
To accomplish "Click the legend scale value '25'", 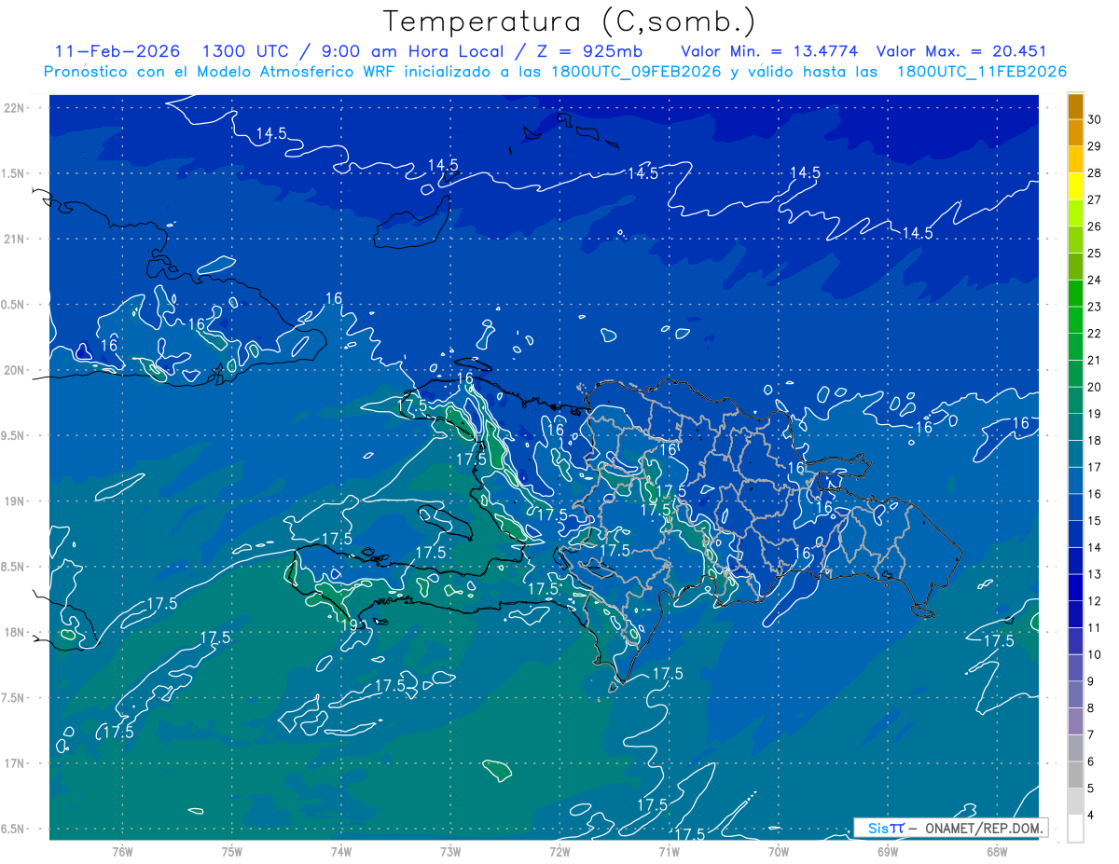I will click(x=1095, y=254).
